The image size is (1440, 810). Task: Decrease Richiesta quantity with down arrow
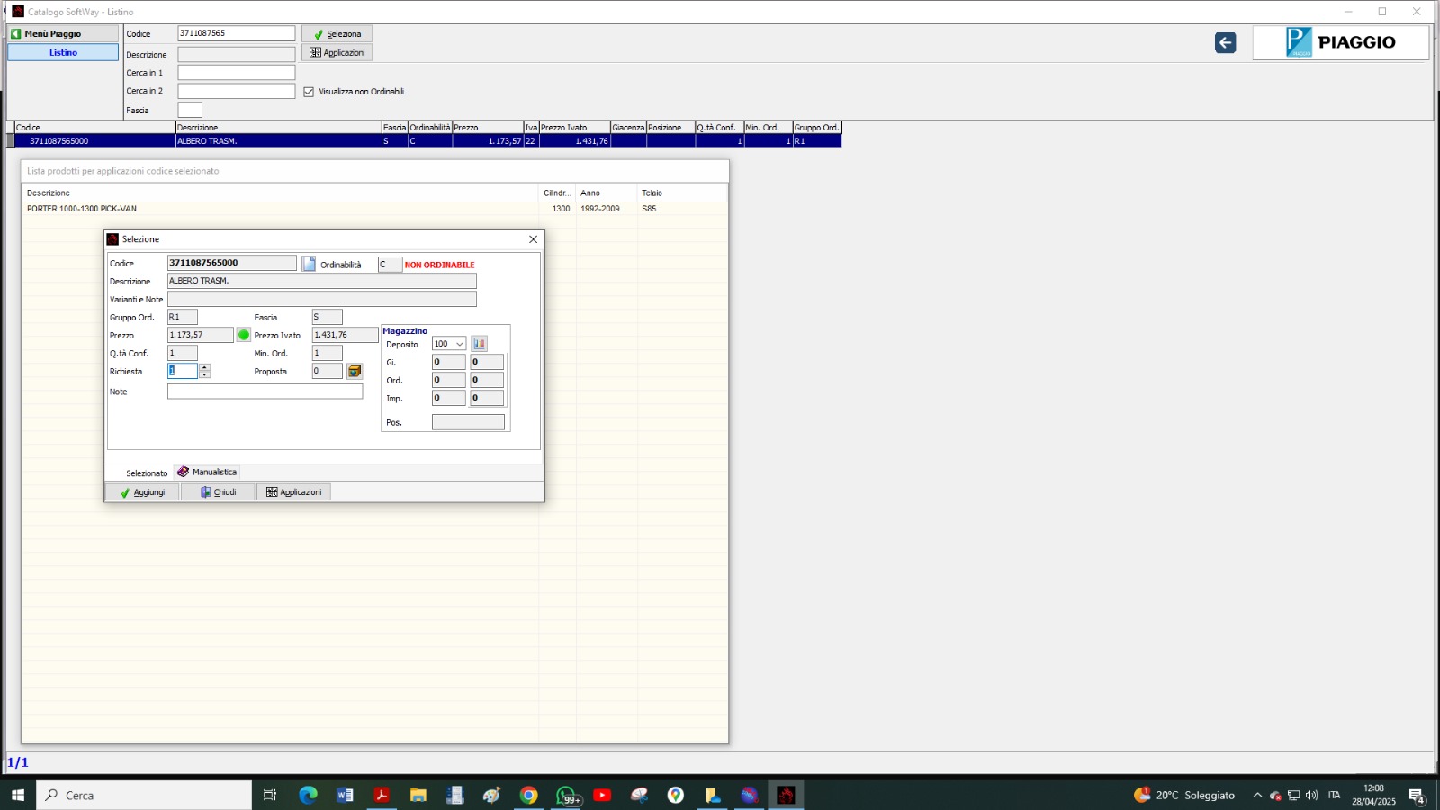pyautogui.click(x=205, y=374)
